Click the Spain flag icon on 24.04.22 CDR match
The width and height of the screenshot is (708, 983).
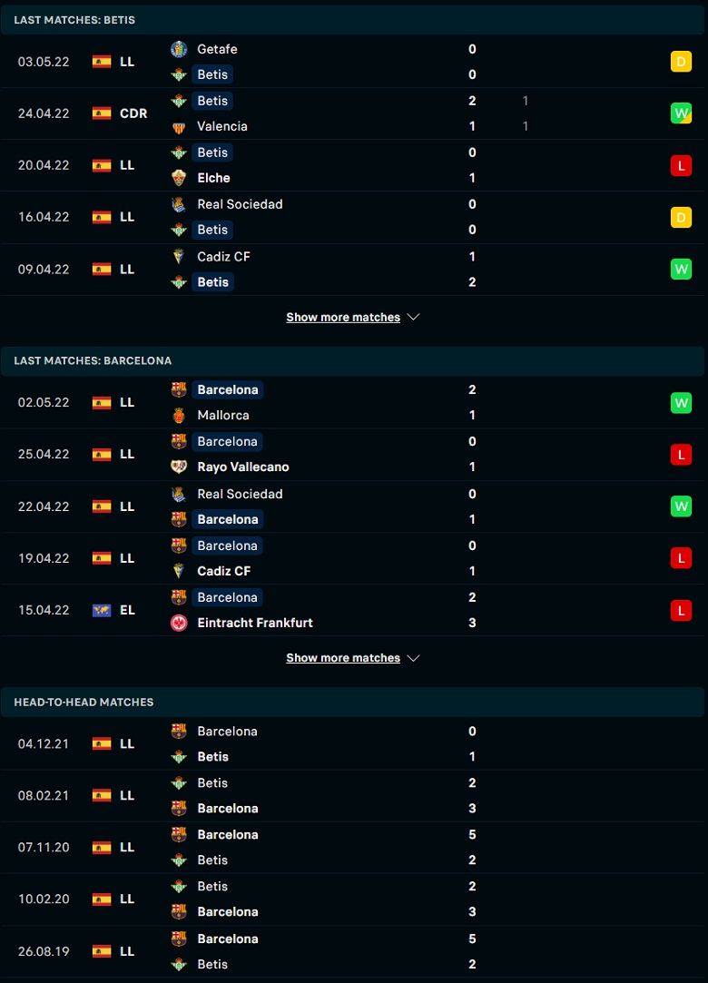pyautogui.click(x=102, y=113)
